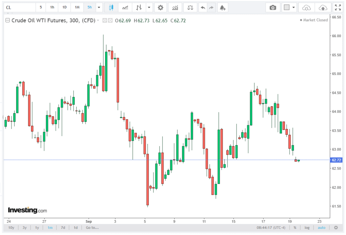Select the candlestick chart style icon
This screenshot has width=346, height=235.
coord(111,7)
